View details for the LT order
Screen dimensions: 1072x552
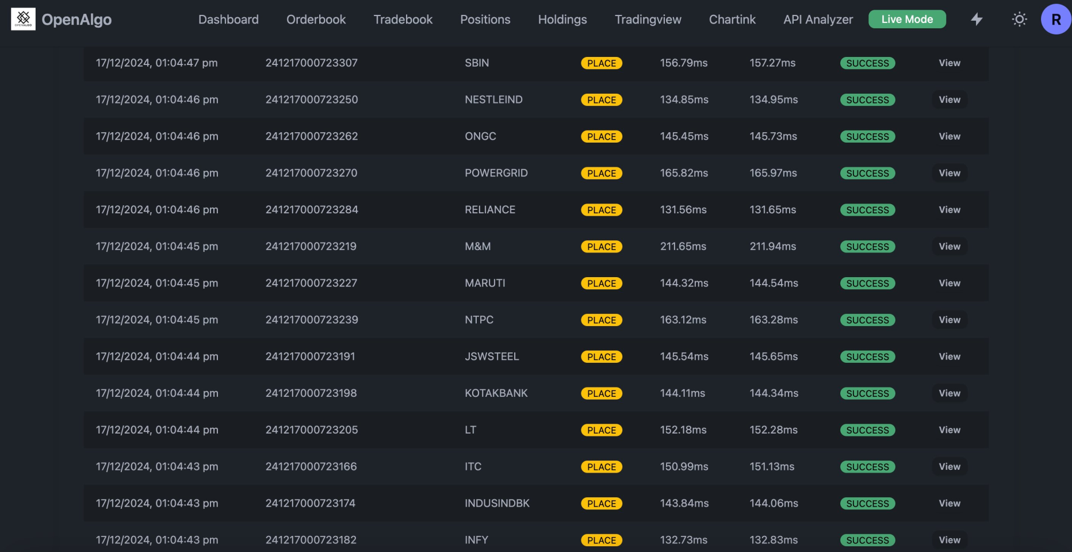[950, 430]
